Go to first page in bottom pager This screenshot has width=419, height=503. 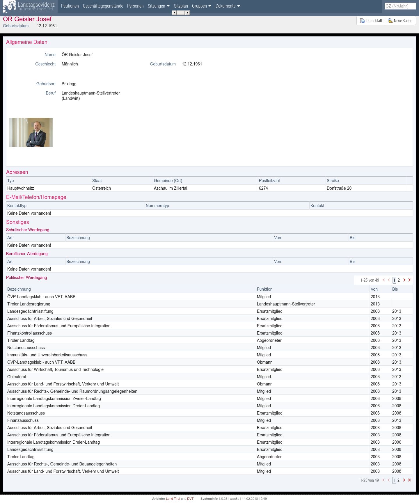coord(383,480)
